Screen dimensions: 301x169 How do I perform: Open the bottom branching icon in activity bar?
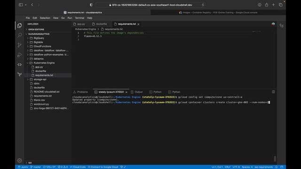19,74
